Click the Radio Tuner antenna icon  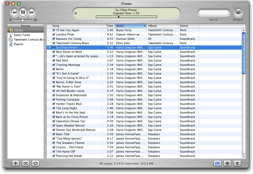(11, 35)
